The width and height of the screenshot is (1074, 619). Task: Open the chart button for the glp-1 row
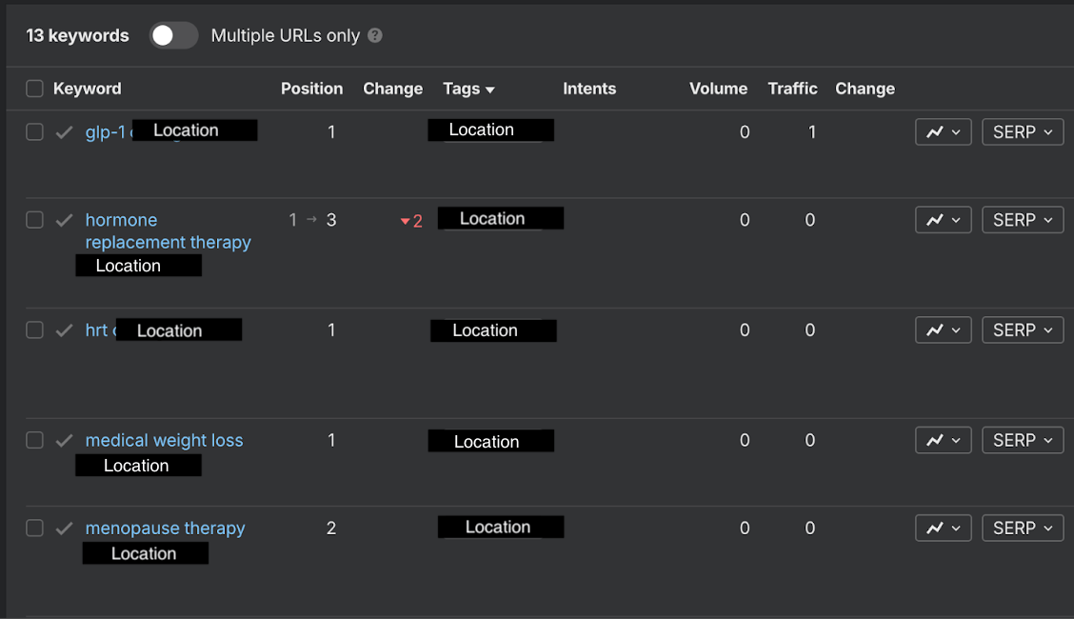coord(943,132)
